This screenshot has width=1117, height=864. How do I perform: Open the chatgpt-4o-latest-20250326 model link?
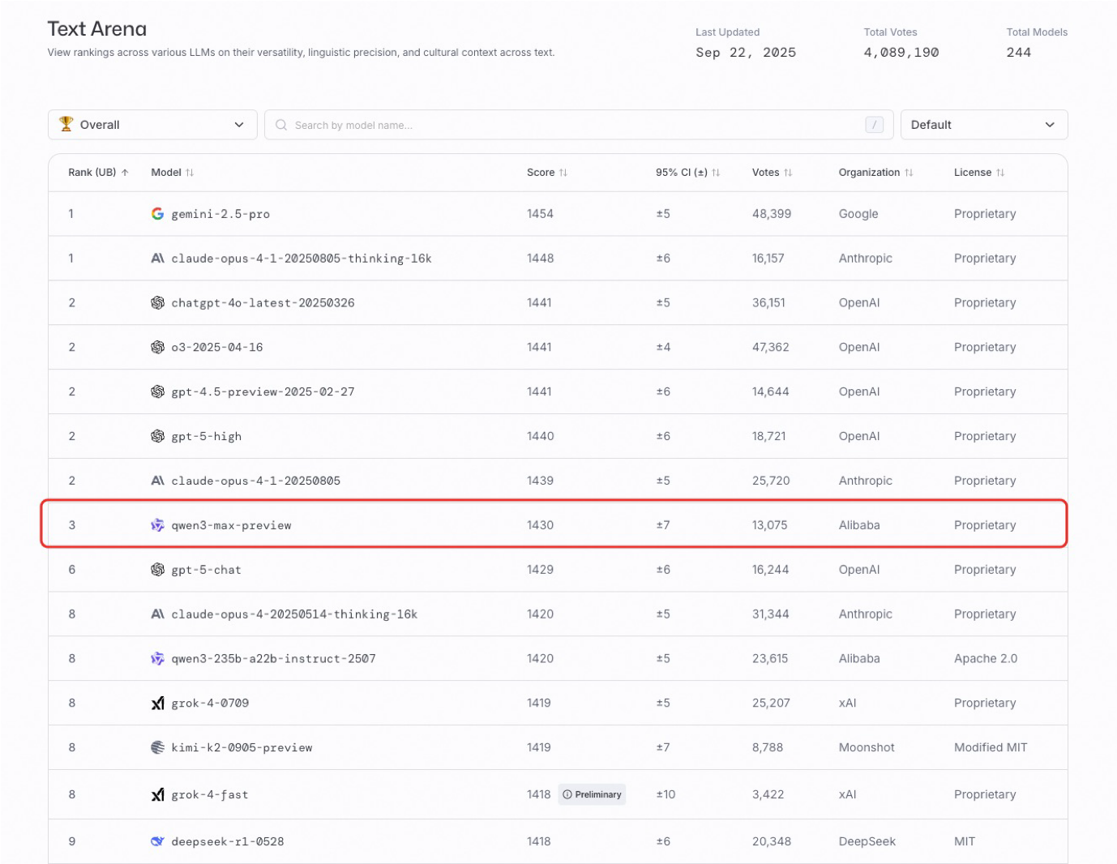(263, 303)
